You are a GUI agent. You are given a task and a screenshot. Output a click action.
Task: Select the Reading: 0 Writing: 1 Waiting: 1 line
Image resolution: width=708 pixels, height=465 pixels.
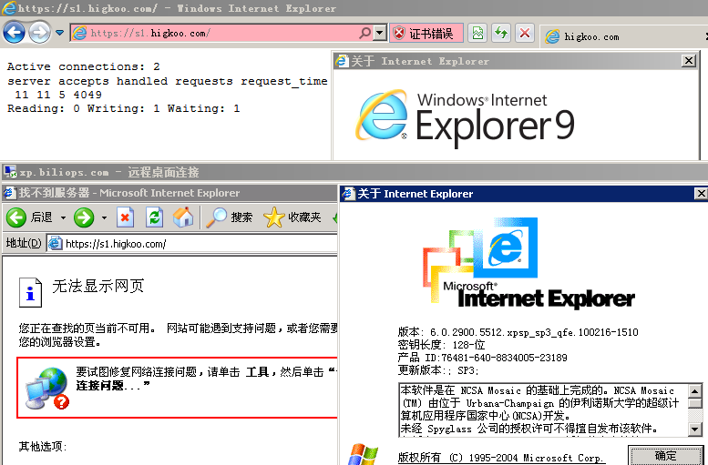pyautogui.click(x=123, y=108)
